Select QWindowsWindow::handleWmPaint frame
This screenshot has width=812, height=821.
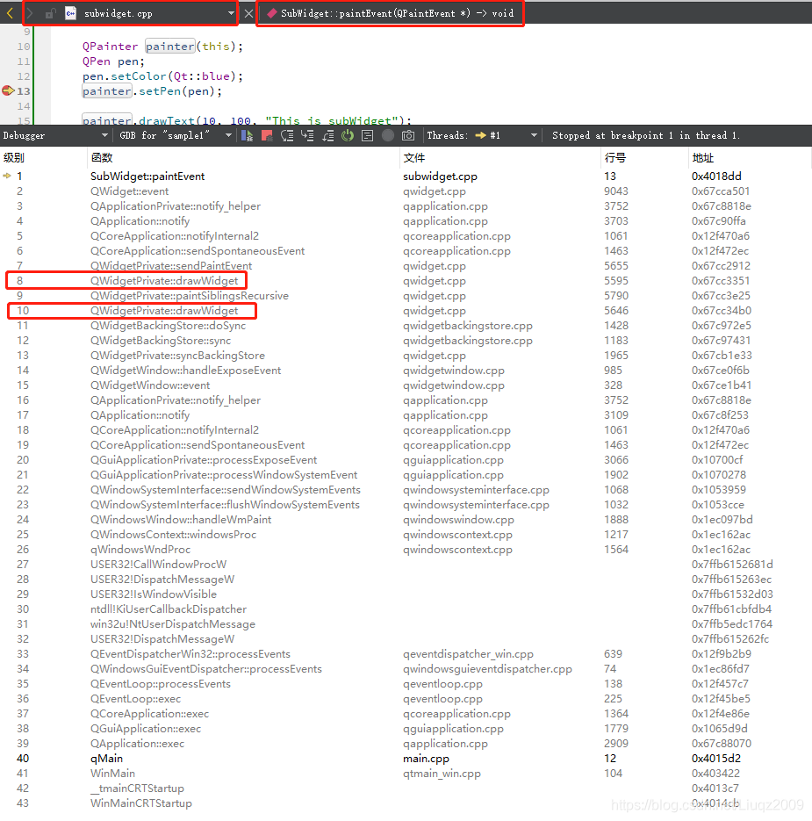(x=406, y=520)
